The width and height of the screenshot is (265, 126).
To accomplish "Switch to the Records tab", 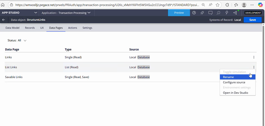I will pos(30,28).
